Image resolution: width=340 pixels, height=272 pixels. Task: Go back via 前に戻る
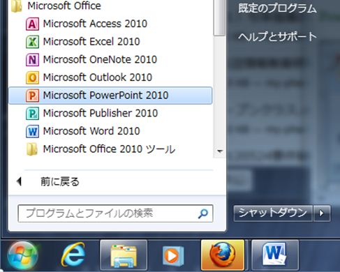[x=60, y=181]
